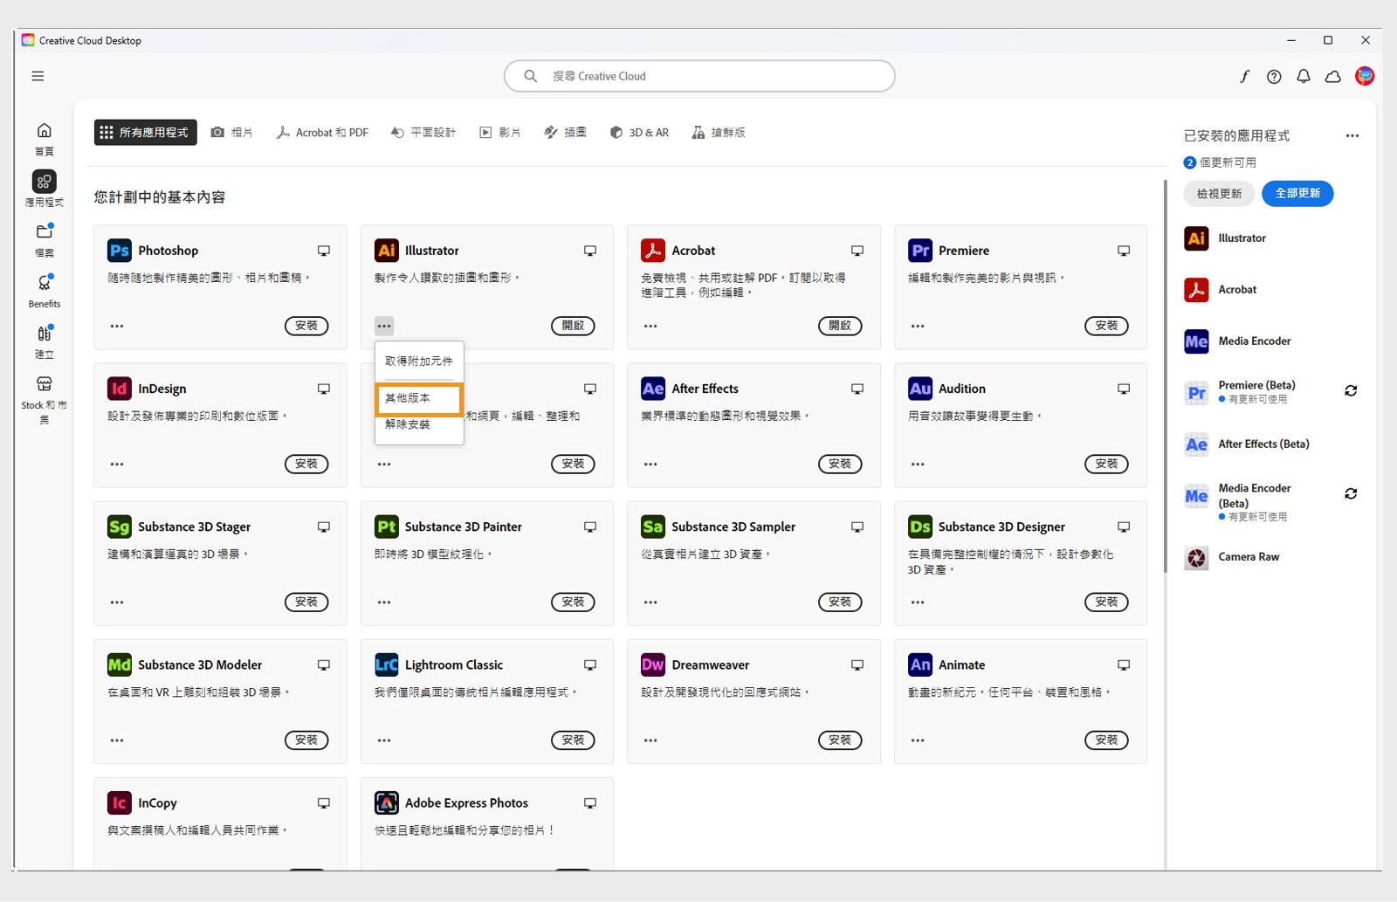Select the Benefits icon in the left sidebar
This screenshot has width=1397, height=902.
coord(44,284)
